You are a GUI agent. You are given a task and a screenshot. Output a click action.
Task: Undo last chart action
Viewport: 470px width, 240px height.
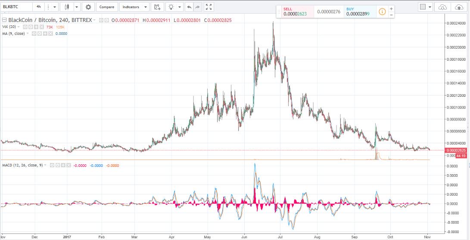pyautogui.click(x=189, y=7)
